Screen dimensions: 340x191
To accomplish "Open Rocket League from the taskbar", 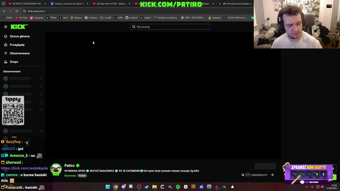I will [x=224, y=187].
